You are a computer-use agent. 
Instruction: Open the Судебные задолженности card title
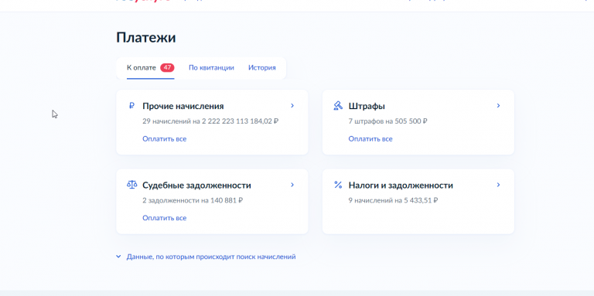(x=196, y=185)
